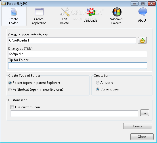Open the Edit Delete tools section

[x=64, y=16]
